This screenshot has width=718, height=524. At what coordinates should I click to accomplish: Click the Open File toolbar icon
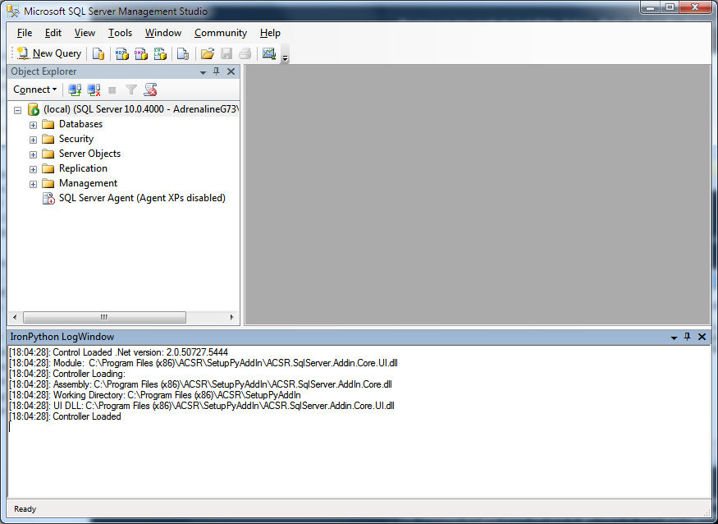tap(208, 53)
